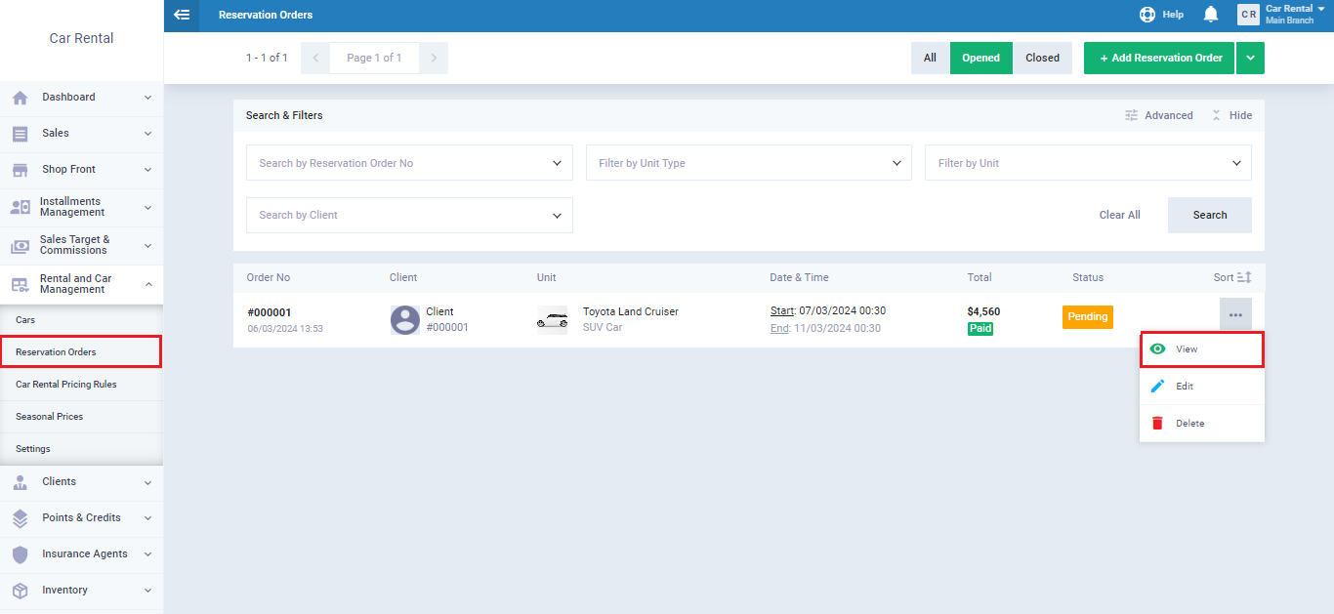Click Hide filters link
This screenshot has height=614, width=1334.
1231,115
